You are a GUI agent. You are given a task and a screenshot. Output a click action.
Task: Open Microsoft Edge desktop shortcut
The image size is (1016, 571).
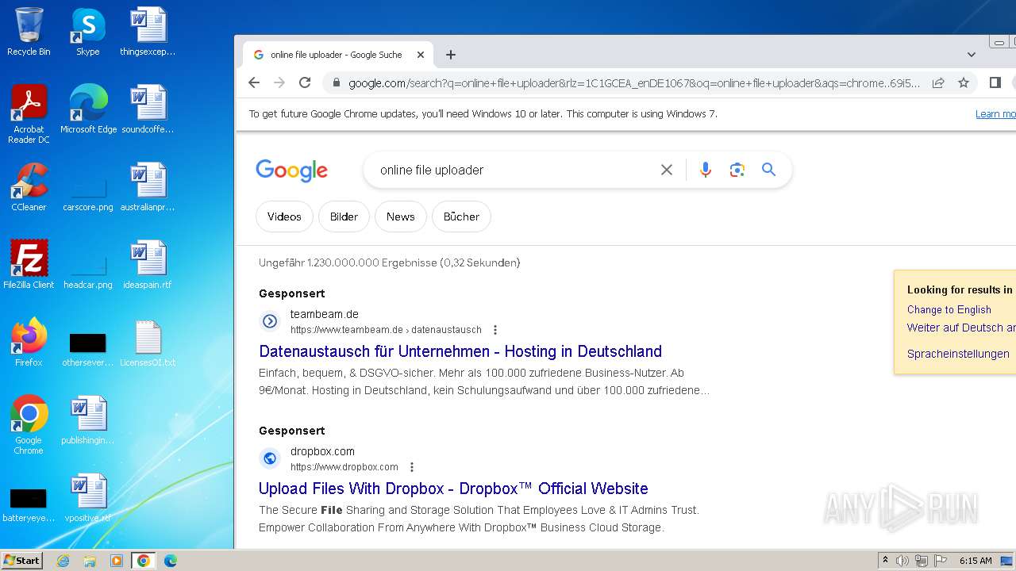click(88, 109)
